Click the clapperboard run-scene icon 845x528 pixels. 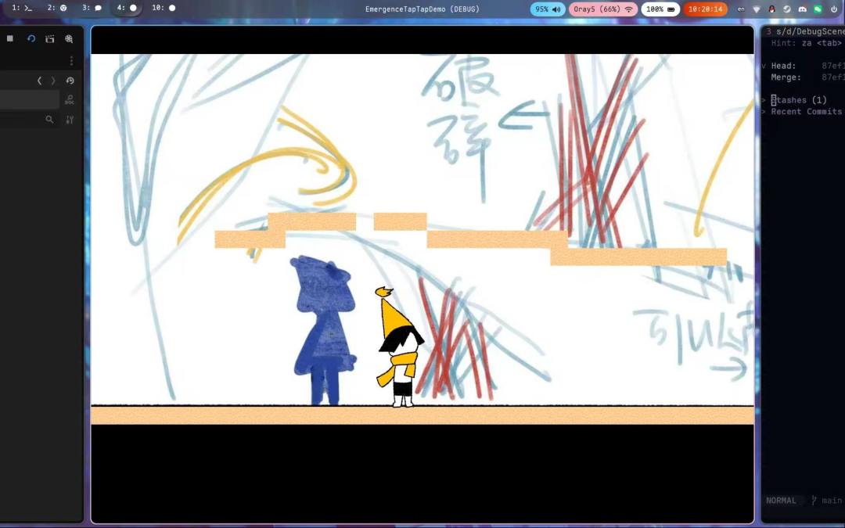click(49, 39)
